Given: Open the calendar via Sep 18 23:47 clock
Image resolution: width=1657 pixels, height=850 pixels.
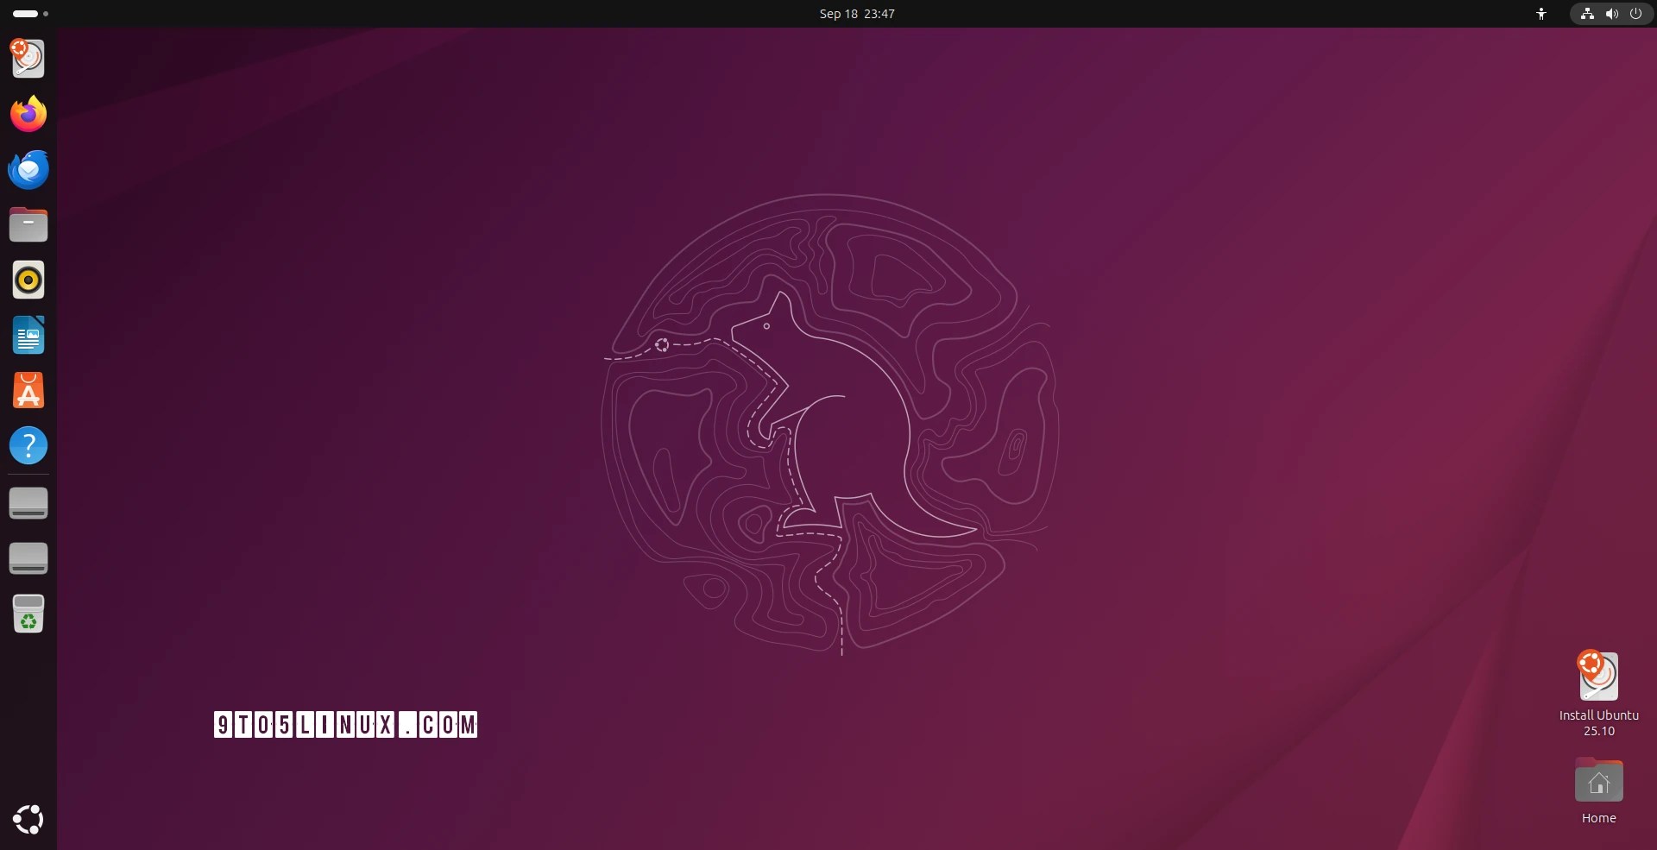Looking at the screenshot, I should 857,14.
